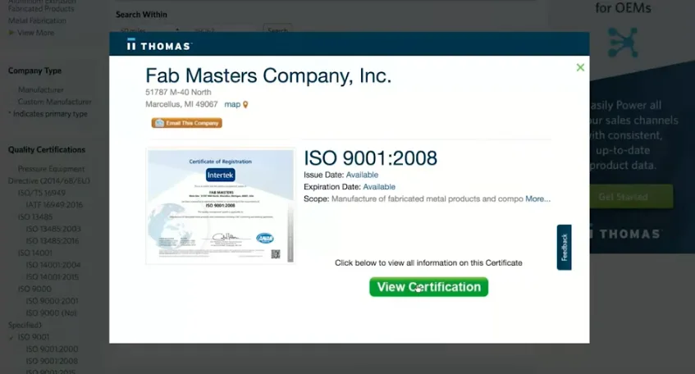The image size is (695, 374).
Task: Open the Intertek certificate thumbnail image
Action: (220, 206)
